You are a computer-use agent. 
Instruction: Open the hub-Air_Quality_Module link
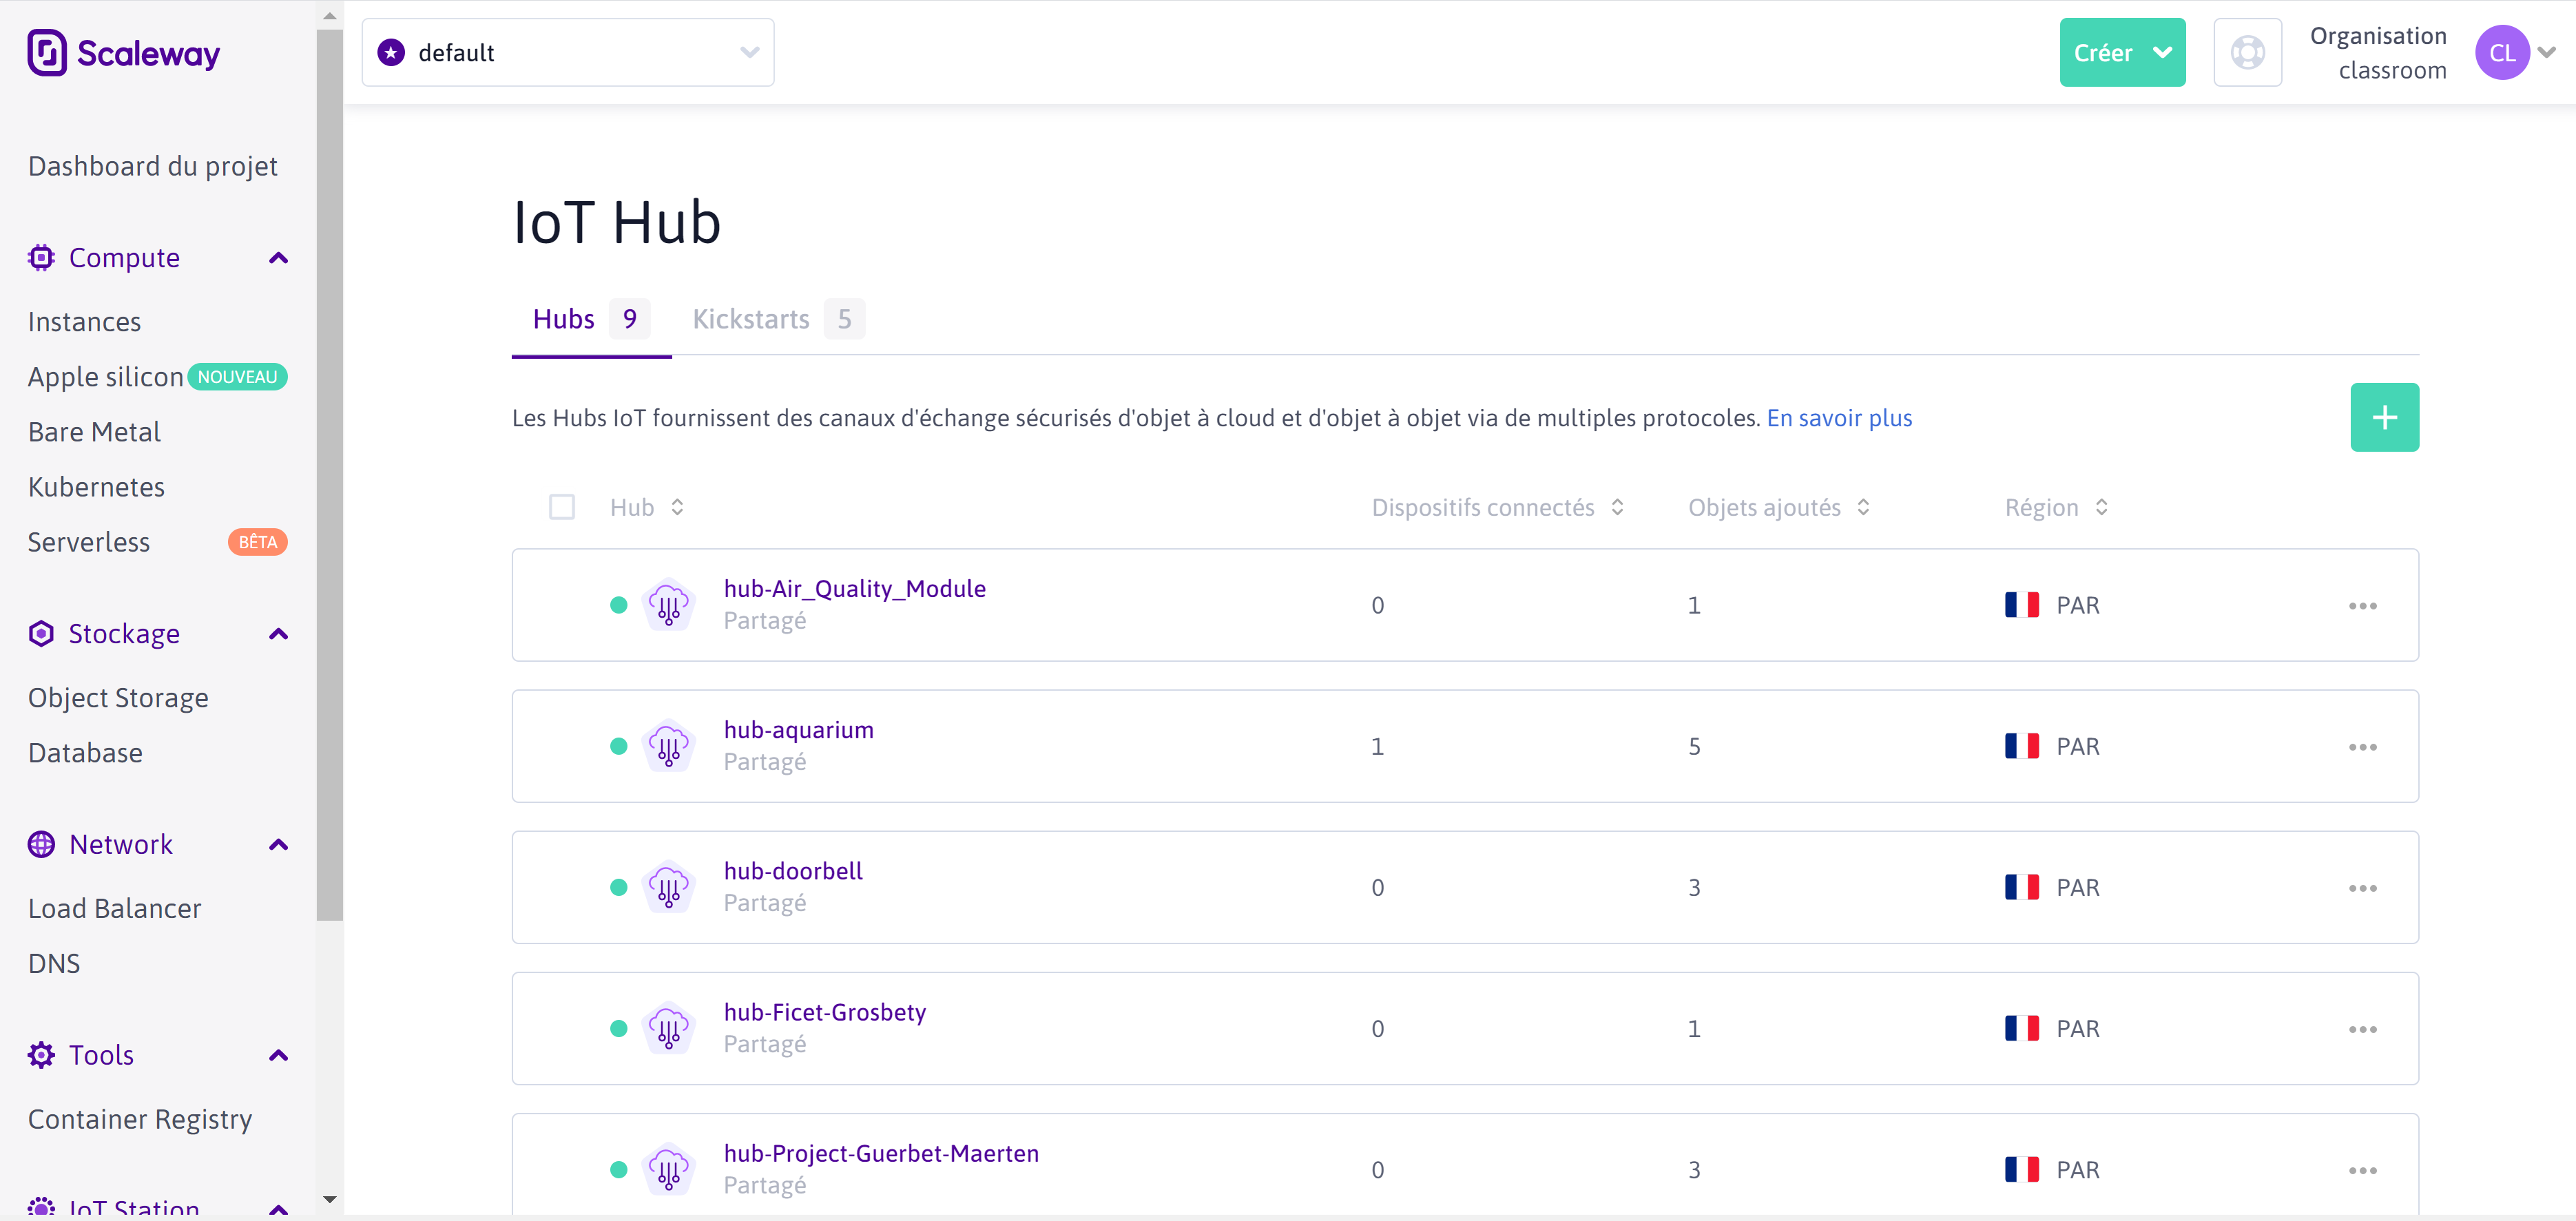854,588
